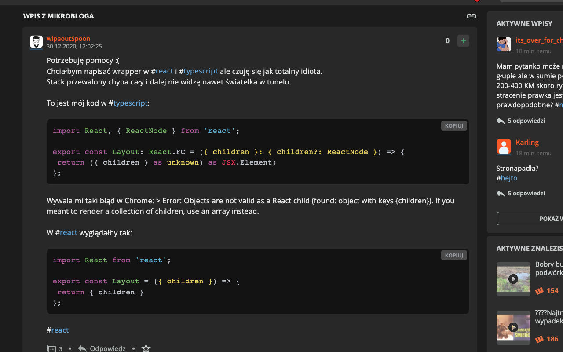
Task: Click the dig icon next to 154
Action: pos(540,291)
